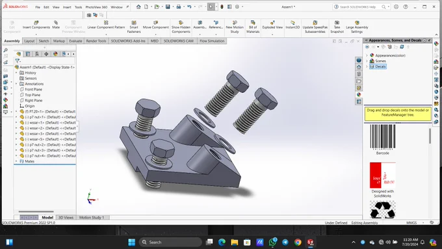Viewport: 442px width, 249px height.
Task: Switch to the Sketch tab
Action: (x=44, y=41)
